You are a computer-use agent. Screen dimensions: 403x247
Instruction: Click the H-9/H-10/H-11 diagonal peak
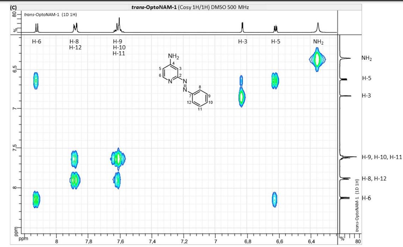click(118, 159)
